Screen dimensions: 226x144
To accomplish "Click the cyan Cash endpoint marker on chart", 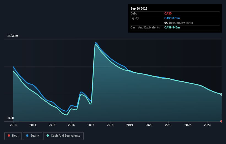I will (221, 94).
